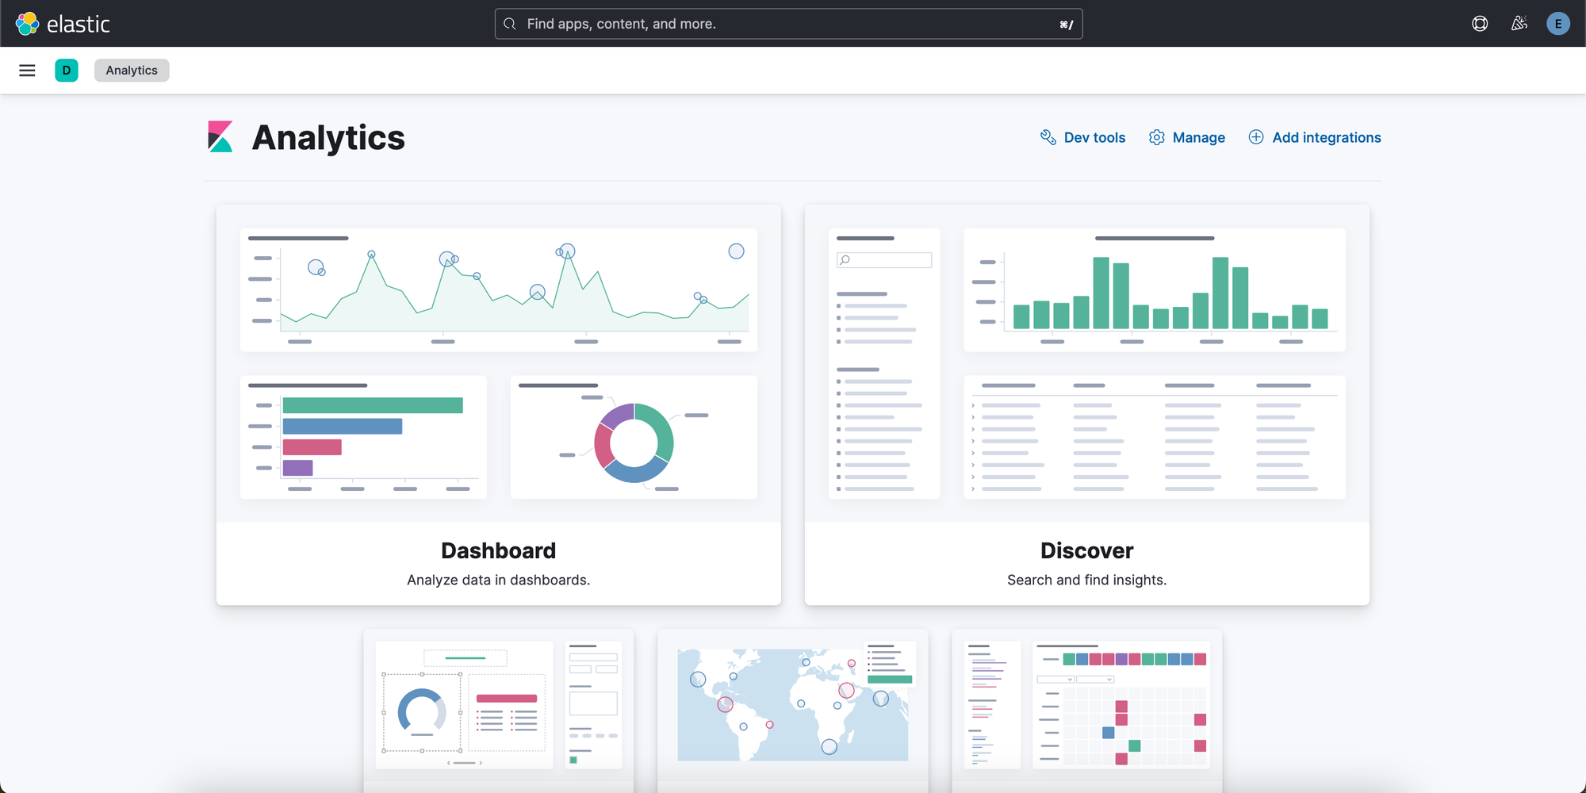Click the Dashboard card illustration
The height and width of the screenshot is (793, 1586).
pos(499,363)
